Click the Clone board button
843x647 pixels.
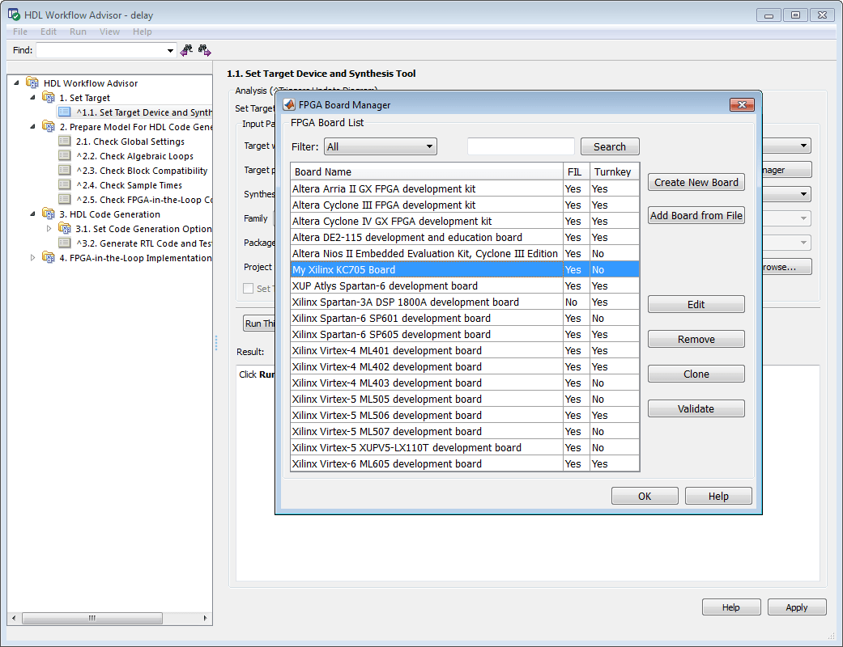(x=696, y=374)
